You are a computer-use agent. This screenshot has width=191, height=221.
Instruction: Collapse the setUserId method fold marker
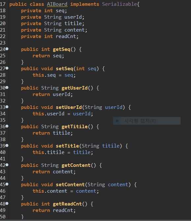click(x=7, y=107)
